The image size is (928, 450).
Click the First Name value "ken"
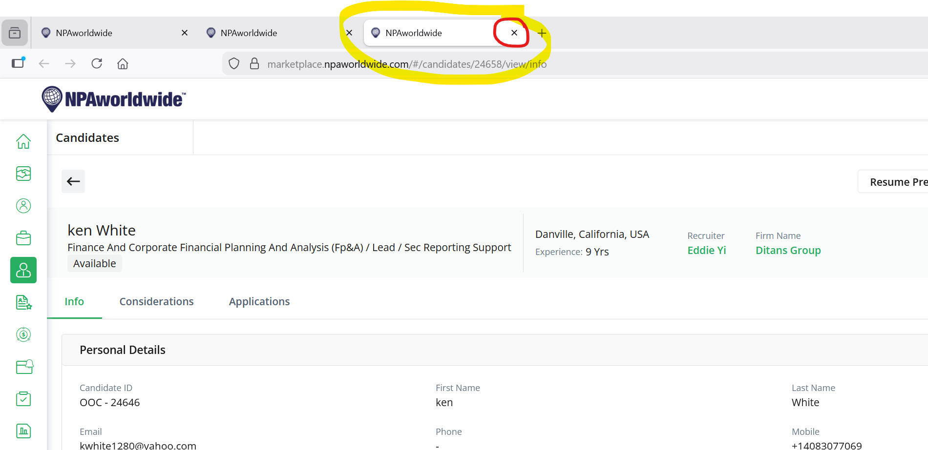(444, 403)
